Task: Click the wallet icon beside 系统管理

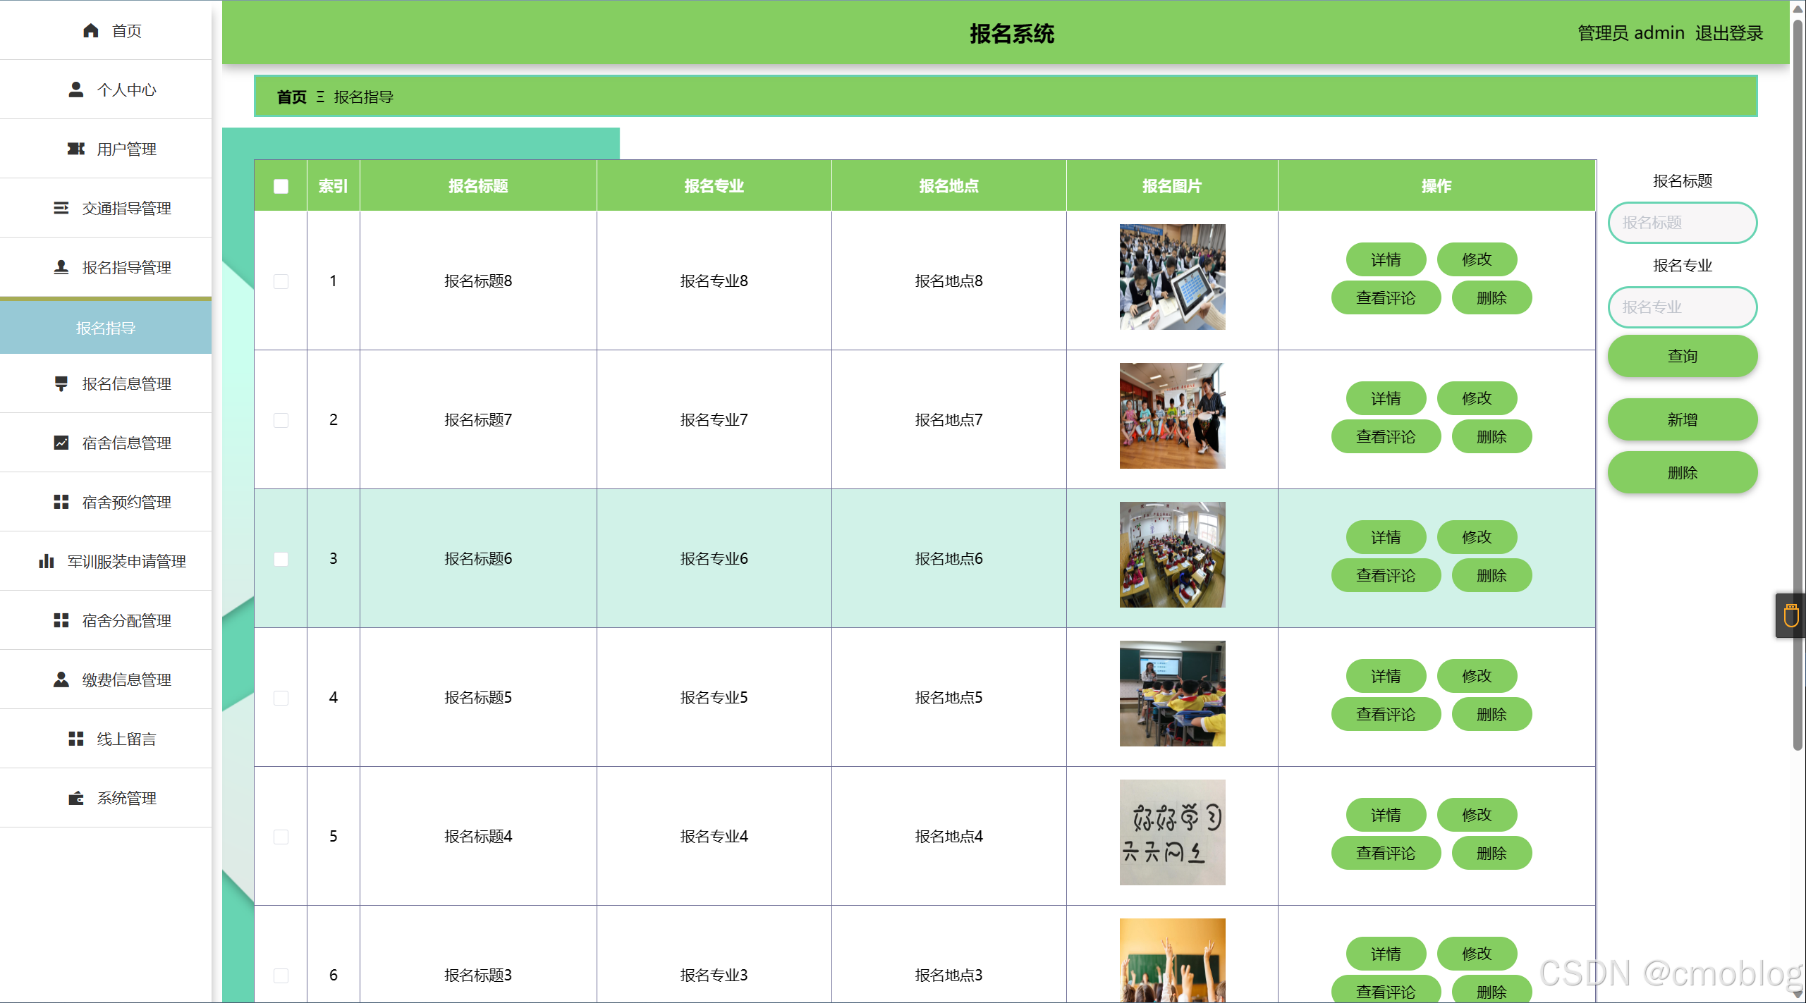Action: pos(75,798)
